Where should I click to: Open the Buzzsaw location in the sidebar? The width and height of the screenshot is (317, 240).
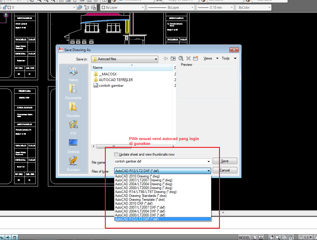(73, 164)
